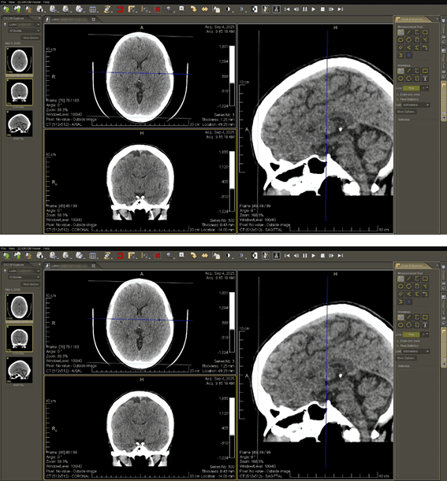Click the View Options button in the upper viewer

(x=31, y=38)
